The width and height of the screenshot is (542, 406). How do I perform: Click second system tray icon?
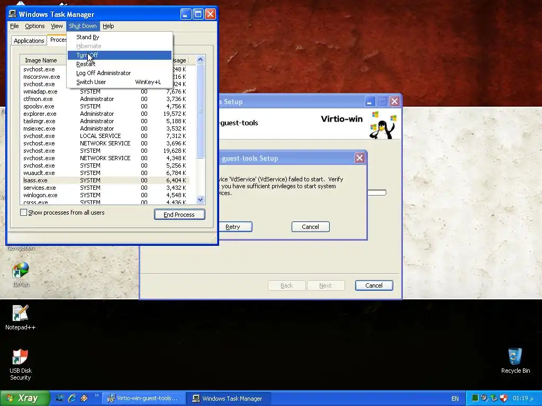(x=485, y=398)
